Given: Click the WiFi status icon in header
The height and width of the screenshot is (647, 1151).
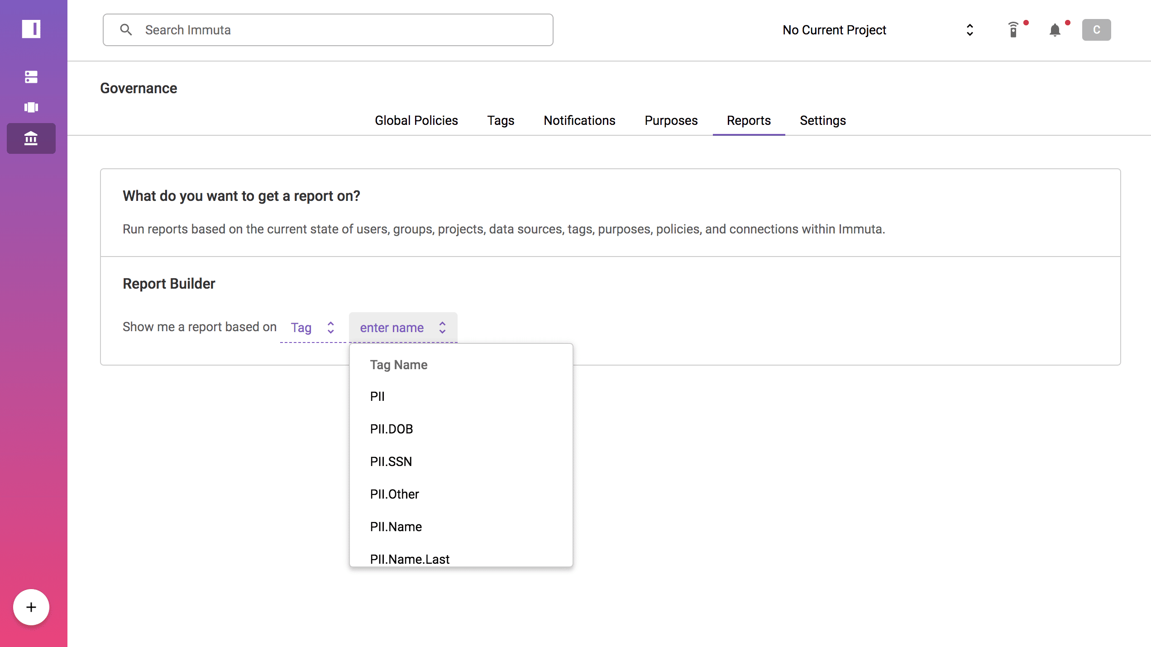Looking at the screenshot, I should pyautogui.click(x=1013, y=30).
